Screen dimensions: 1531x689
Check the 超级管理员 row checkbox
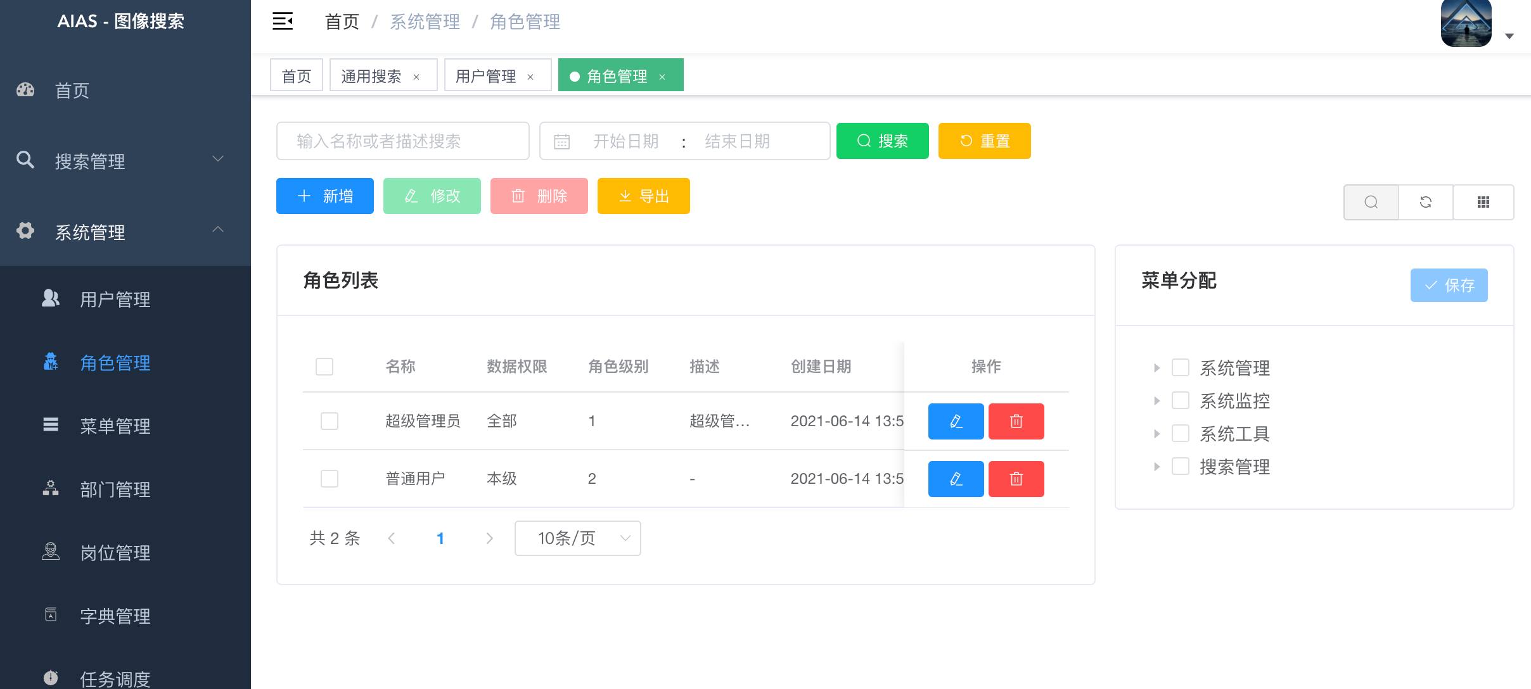click(x=330, y=421)
